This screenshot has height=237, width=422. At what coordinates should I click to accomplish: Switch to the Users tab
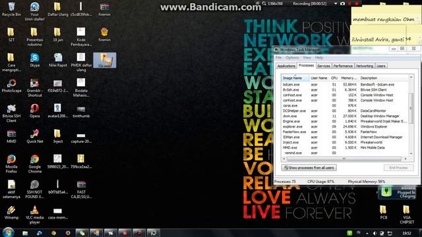tap(381, 66)
